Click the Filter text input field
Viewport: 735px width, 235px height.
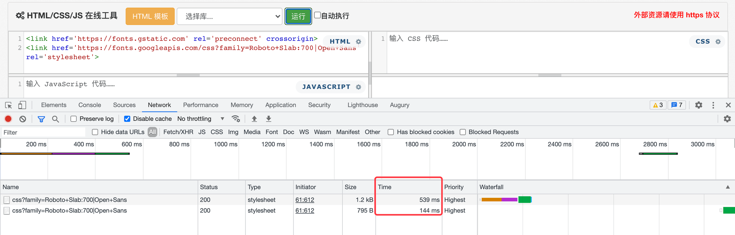pyautogui.click(x=44, y=132)
